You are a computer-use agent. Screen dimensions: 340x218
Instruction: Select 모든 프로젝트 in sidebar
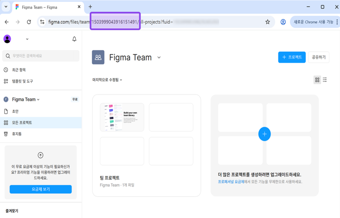(x=41, y=123)
